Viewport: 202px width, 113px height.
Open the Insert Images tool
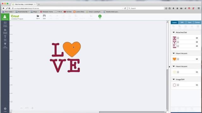click(x=5, y=24)
